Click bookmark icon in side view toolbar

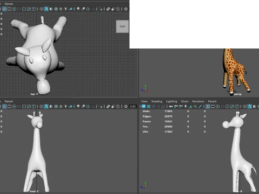point(186,107)
